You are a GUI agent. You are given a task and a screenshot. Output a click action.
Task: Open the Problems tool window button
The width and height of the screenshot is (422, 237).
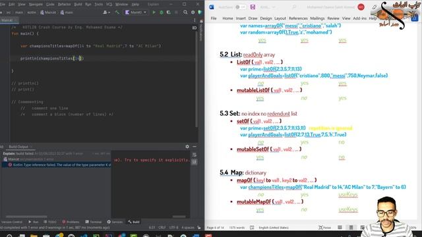tap(71, 222)
